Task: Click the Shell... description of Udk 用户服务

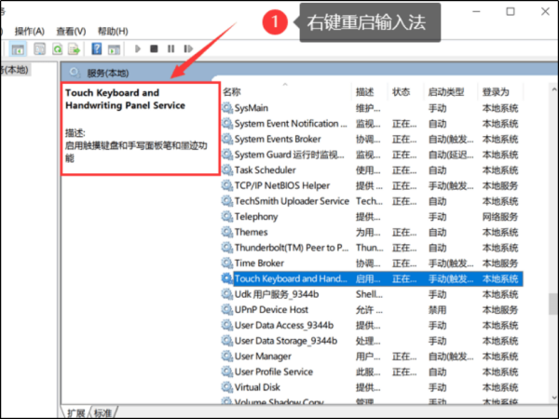Action: (x=369, y=294)
